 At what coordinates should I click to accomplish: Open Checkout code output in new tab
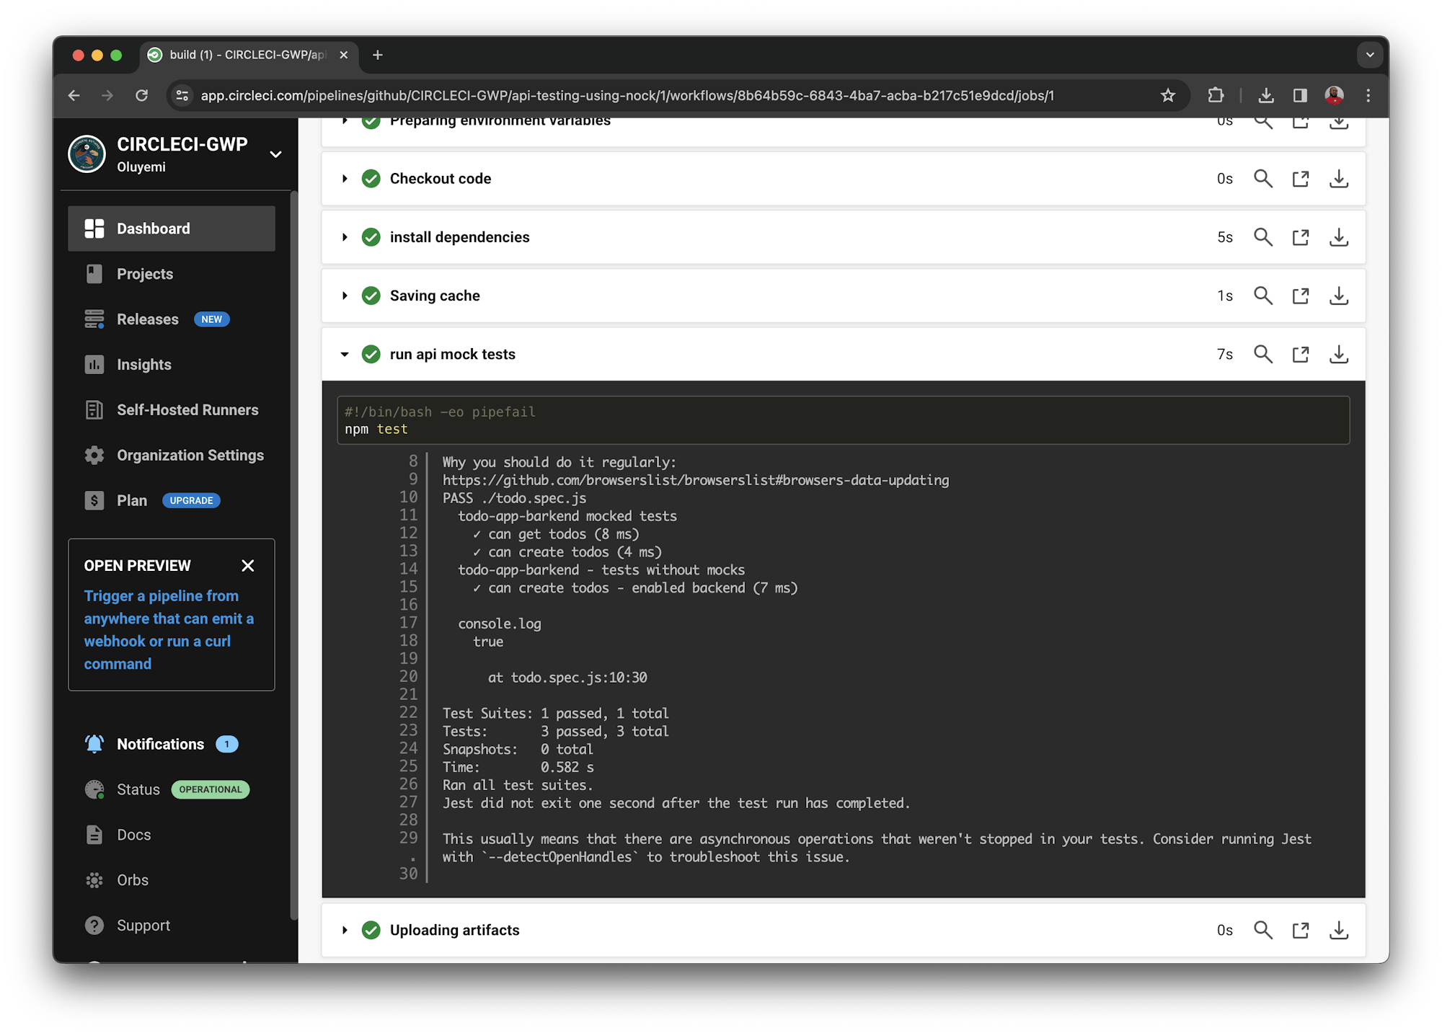[1301, 179]
